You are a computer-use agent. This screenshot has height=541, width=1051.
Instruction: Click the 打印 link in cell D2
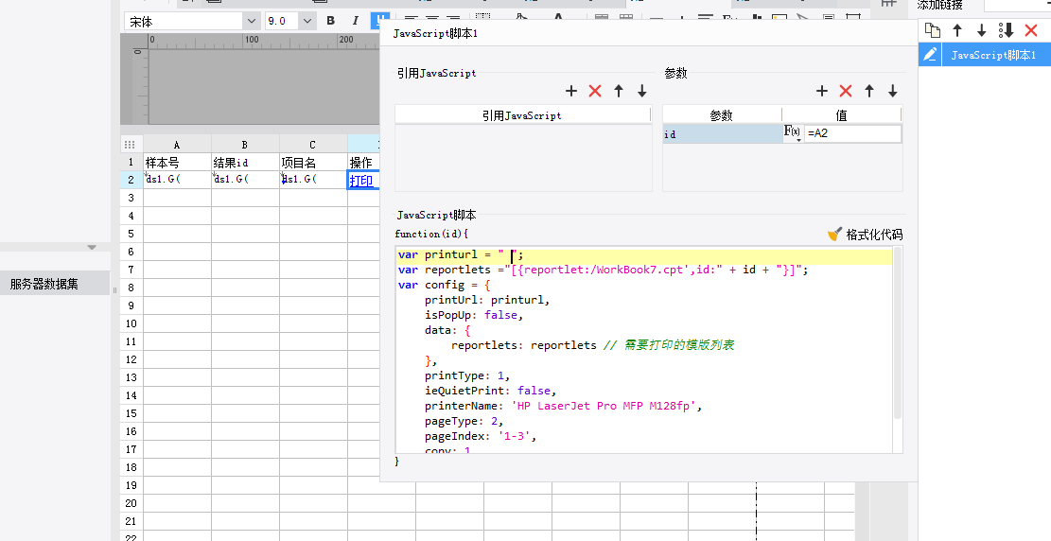pyautogui.click(x=360, y=181)
